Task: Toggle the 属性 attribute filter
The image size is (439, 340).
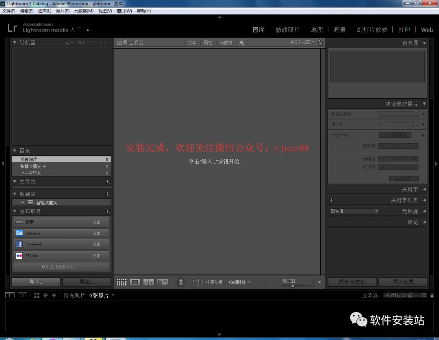Action: [x=208, y=43]
